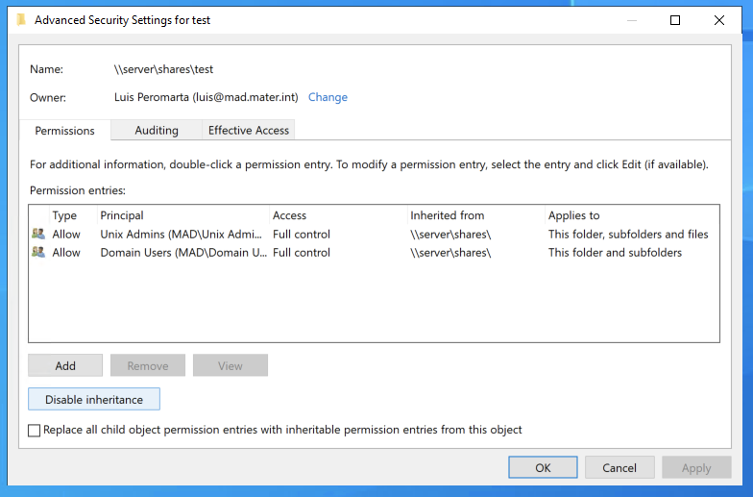Click the Unix Admins group icon
This screenshot has height=497, width=753.
[x=38, y=234]
